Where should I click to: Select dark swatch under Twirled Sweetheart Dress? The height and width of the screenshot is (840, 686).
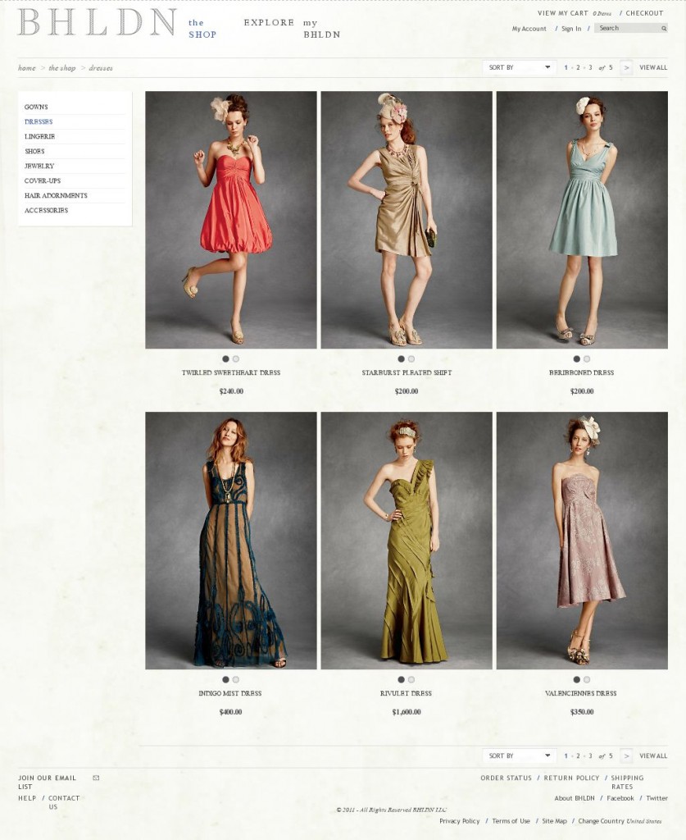point(226,359)
